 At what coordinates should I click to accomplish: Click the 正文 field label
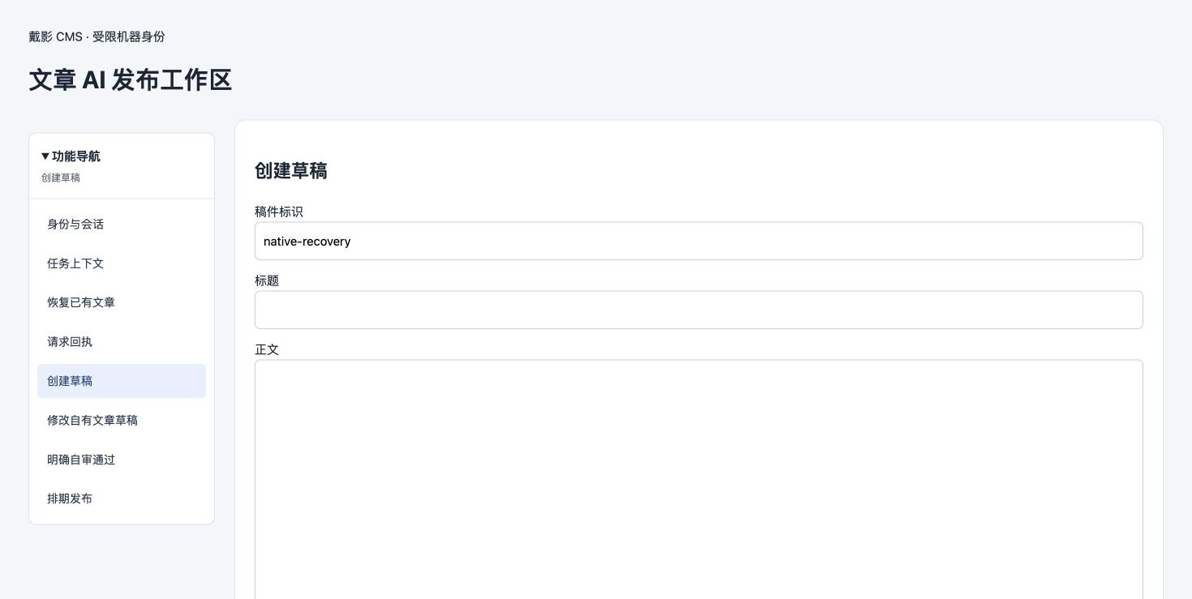click(267, 349)
